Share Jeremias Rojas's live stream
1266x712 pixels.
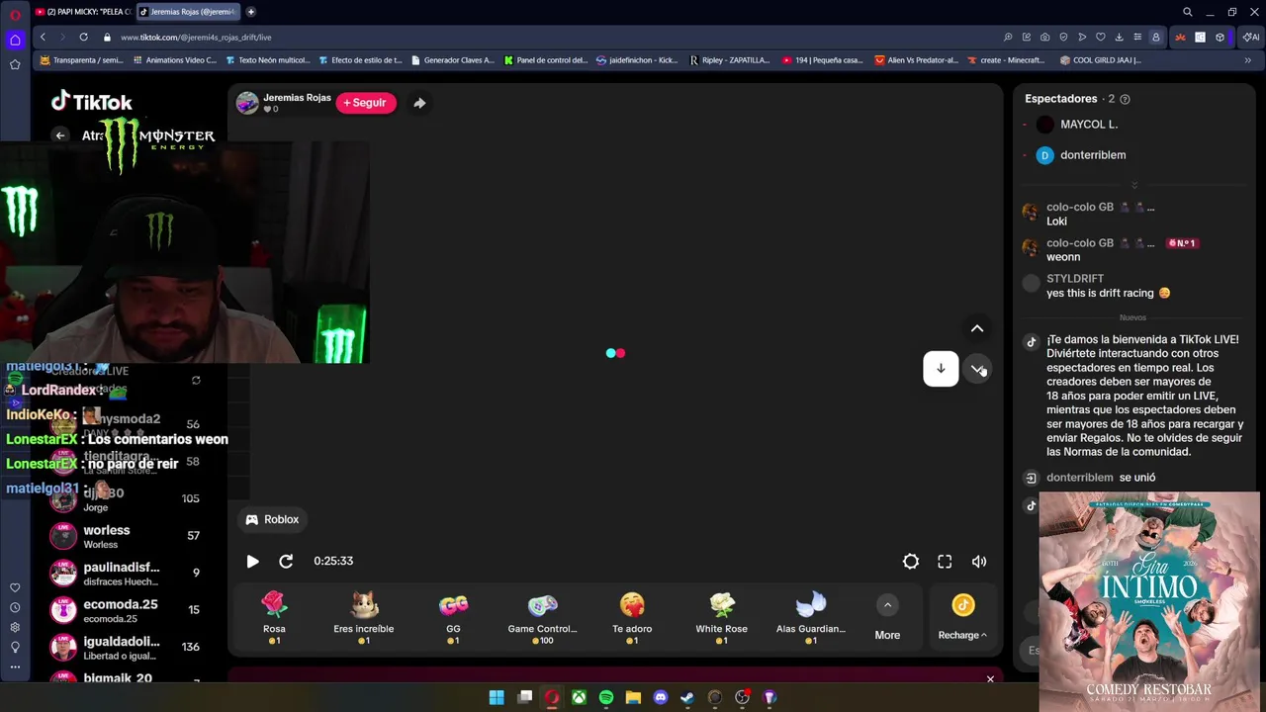click(419, 103)
